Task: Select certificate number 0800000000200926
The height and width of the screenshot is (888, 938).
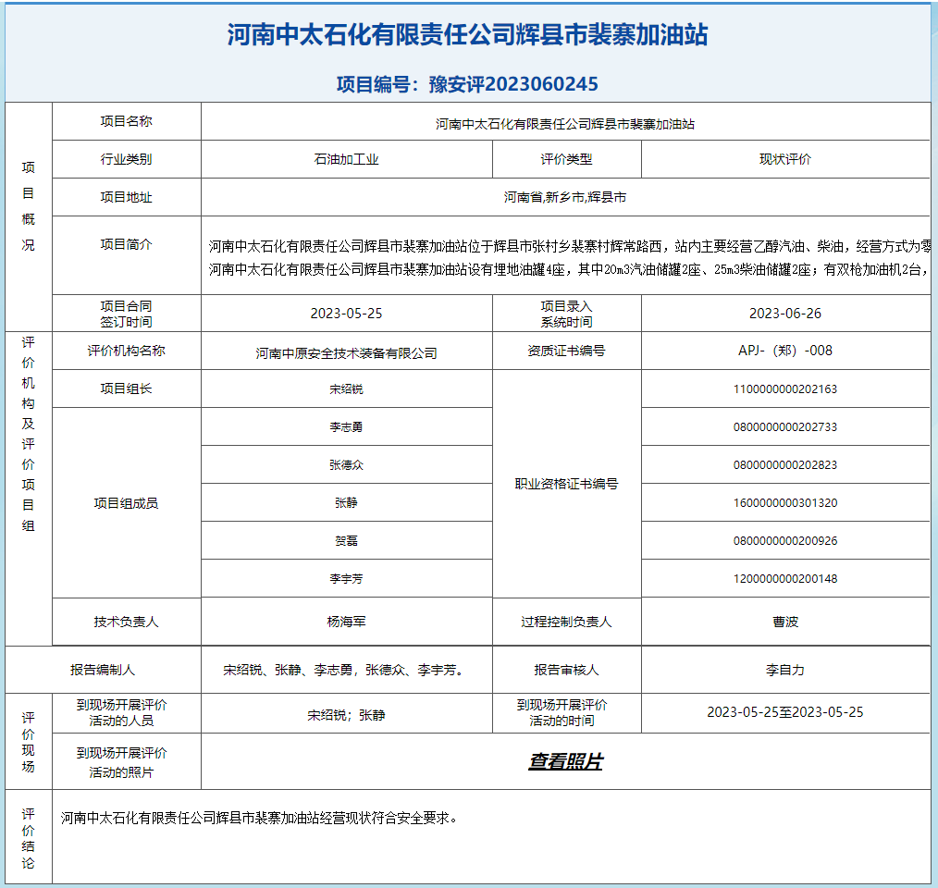Action: [784, 541]
